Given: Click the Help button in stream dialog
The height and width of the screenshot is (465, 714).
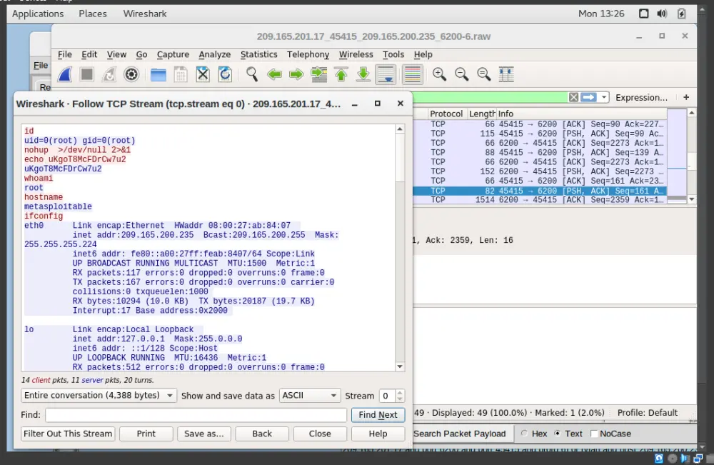Looking at the screenshot, I should click(378, 434).
